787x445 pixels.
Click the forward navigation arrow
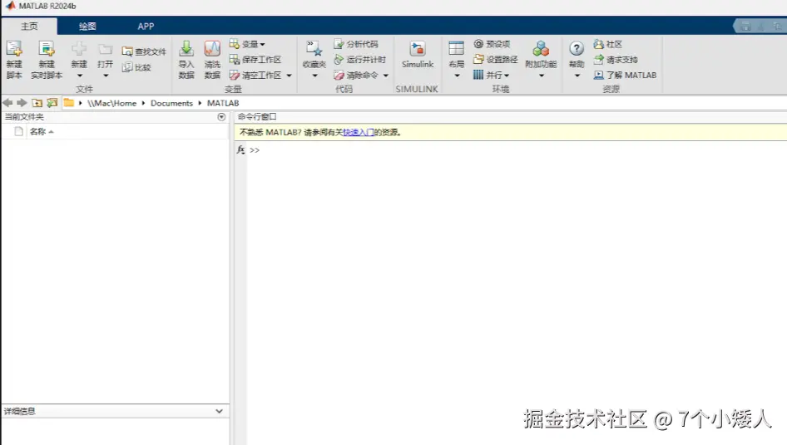(x=22, y=103)
